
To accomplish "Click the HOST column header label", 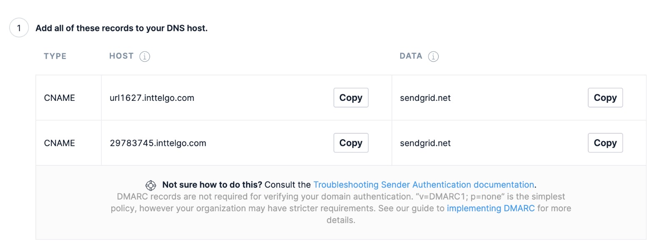I will pyautogui.click(x=121, y=56).
